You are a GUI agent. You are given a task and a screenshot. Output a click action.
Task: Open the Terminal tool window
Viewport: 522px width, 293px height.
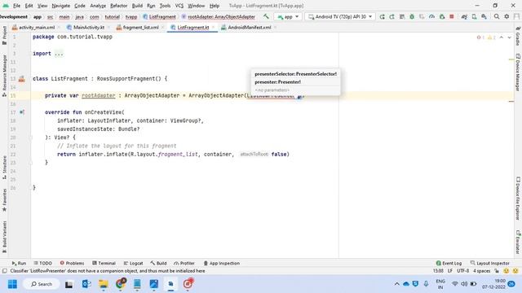(104, 263)
